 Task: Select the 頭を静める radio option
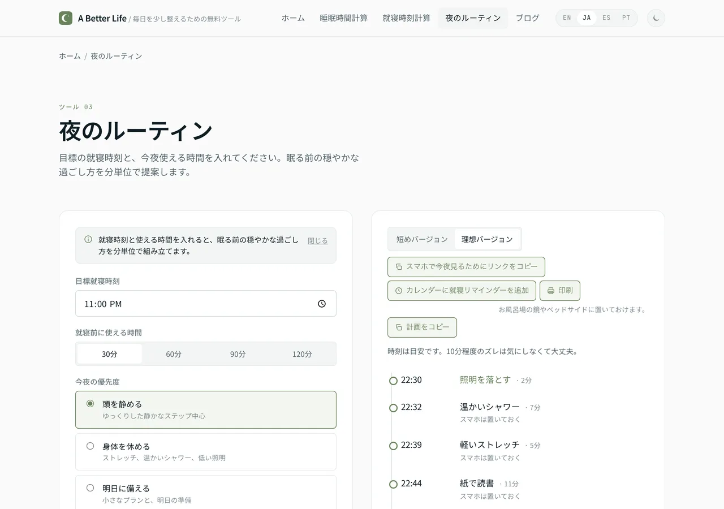[206, 410]
